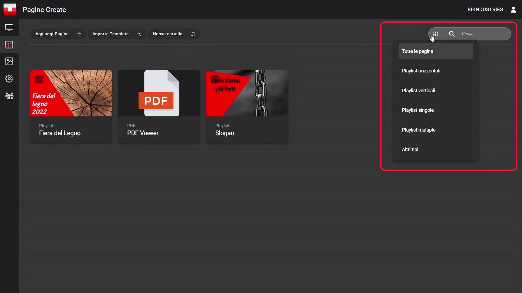Open the page layouts sidebar icon
The image size is (522, 293).
tap(9, 44)
